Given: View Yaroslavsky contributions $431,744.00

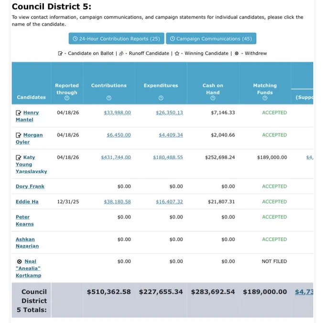Looking at the screenshot, I should pos(116,157).
